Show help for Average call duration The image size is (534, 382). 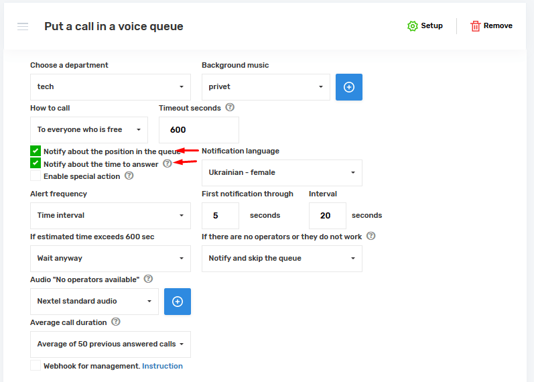click(x=116, y=322)
